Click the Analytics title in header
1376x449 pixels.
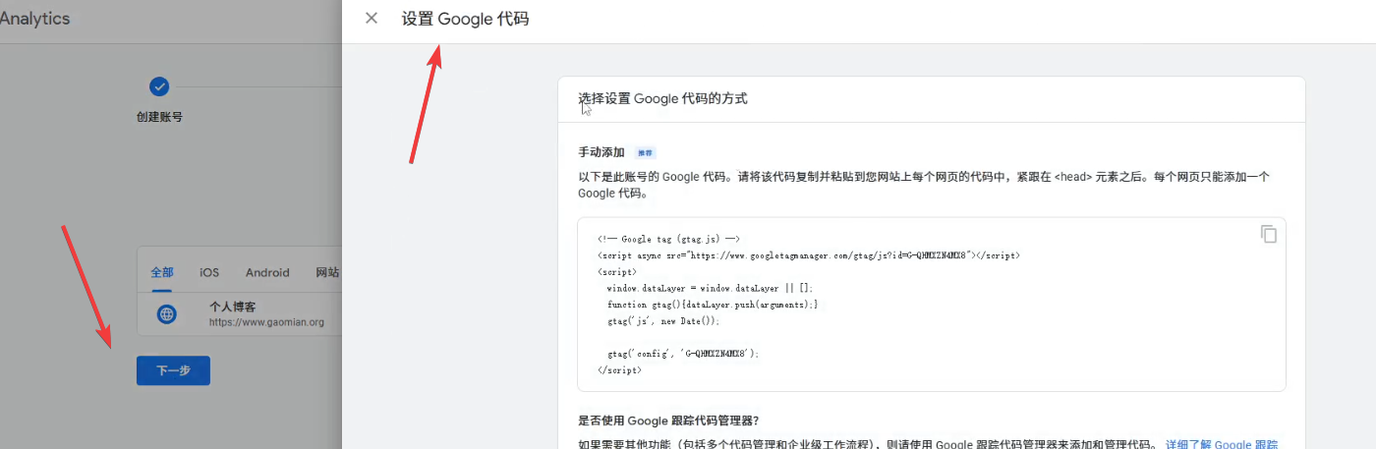tap(35, 18)
